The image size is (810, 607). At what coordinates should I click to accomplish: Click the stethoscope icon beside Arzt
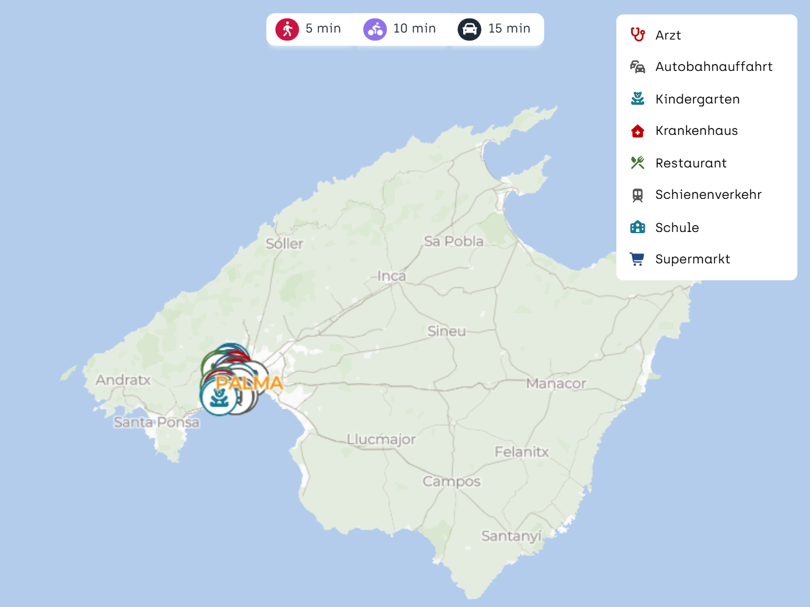coord(638,35)
